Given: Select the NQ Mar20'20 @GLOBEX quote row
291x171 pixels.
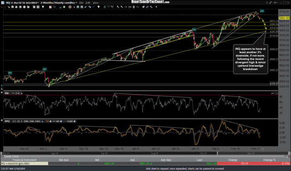Looking at the screenshot, I should coord(145,164).
